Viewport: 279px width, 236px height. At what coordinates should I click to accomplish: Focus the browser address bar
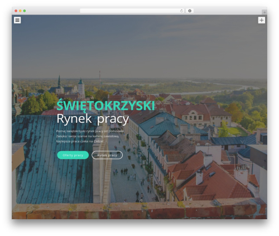(132, 11)
